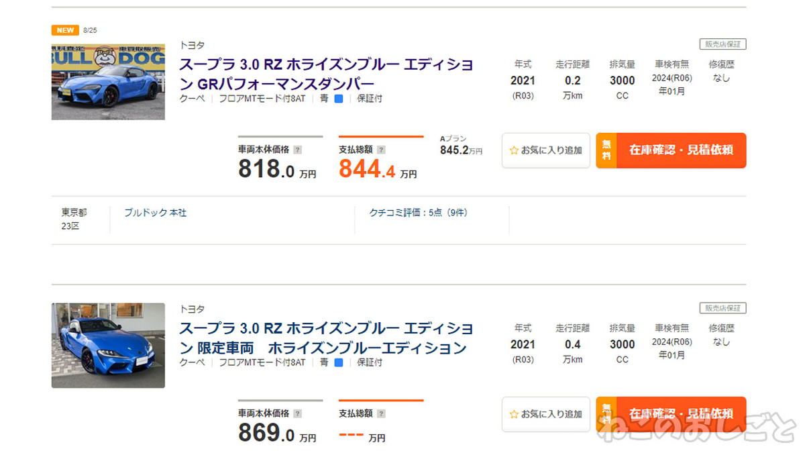Viewport: 805px width, 453px height.
Task: Click help icon beside first 支払総額
Action: [x=381, y=150]
